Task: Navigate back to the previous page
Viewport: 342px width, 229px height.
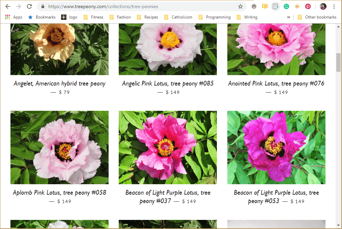Action: tap(7, 6)
